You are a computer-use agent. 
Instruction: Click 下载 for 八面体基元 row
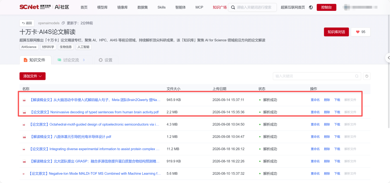pos(337,137)
